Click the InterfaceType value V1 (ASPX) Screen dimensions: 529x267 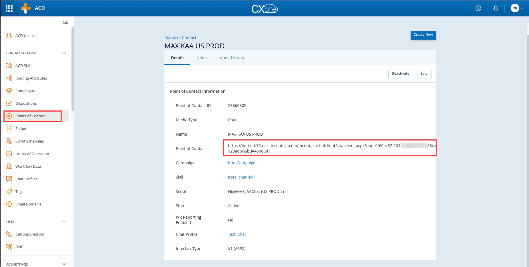click(x=237, y=249)
